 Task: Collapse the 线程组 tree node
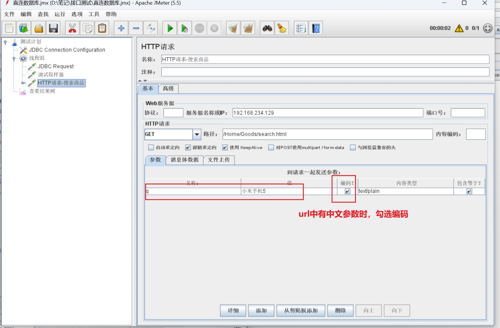[14, 59]
